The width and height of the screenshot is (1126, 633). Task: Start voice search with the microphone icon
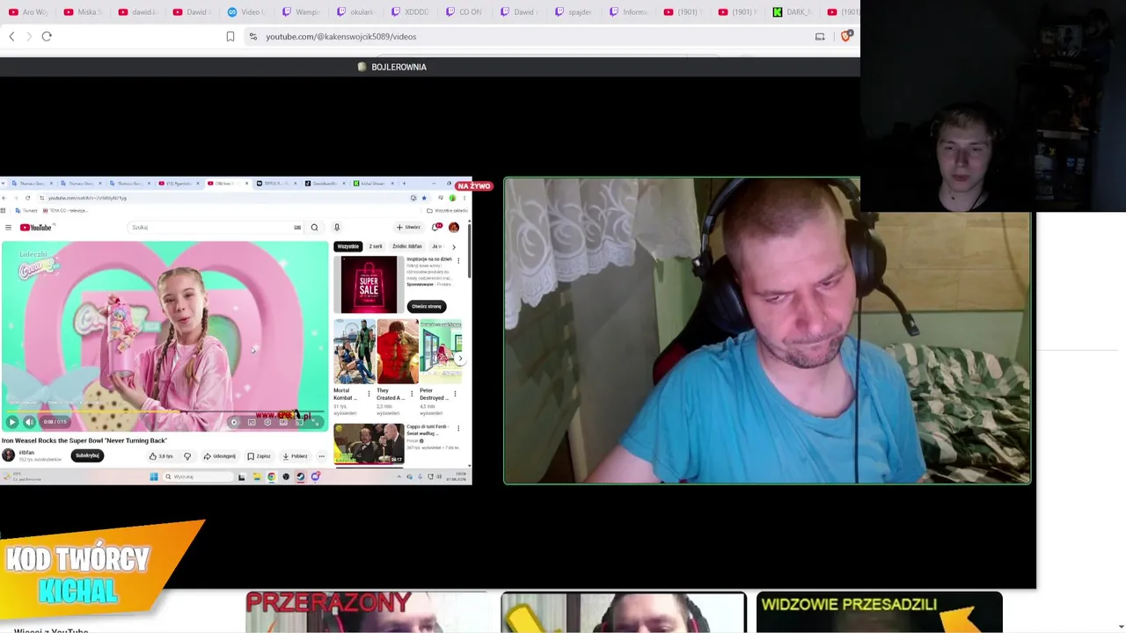coord(336,228)
